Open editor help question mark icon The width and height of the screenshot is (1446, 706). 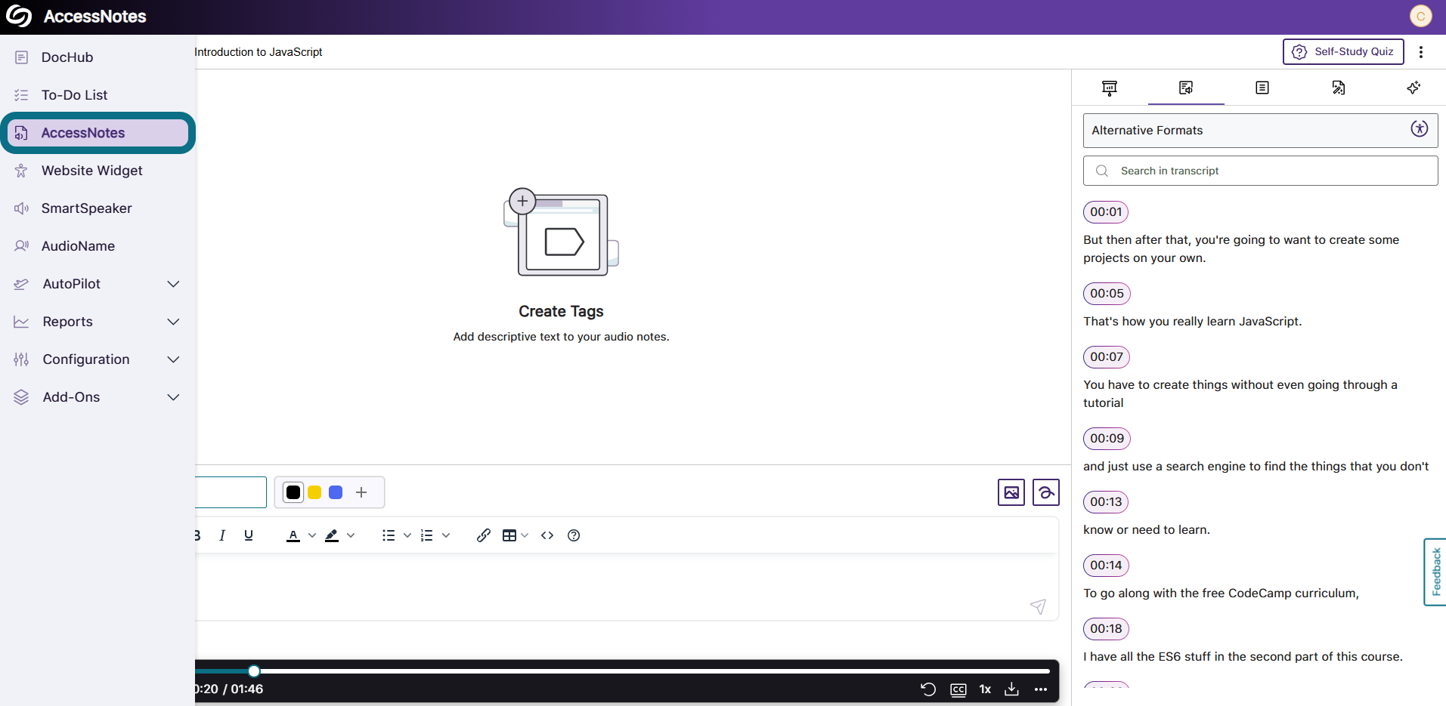(574, 535)
